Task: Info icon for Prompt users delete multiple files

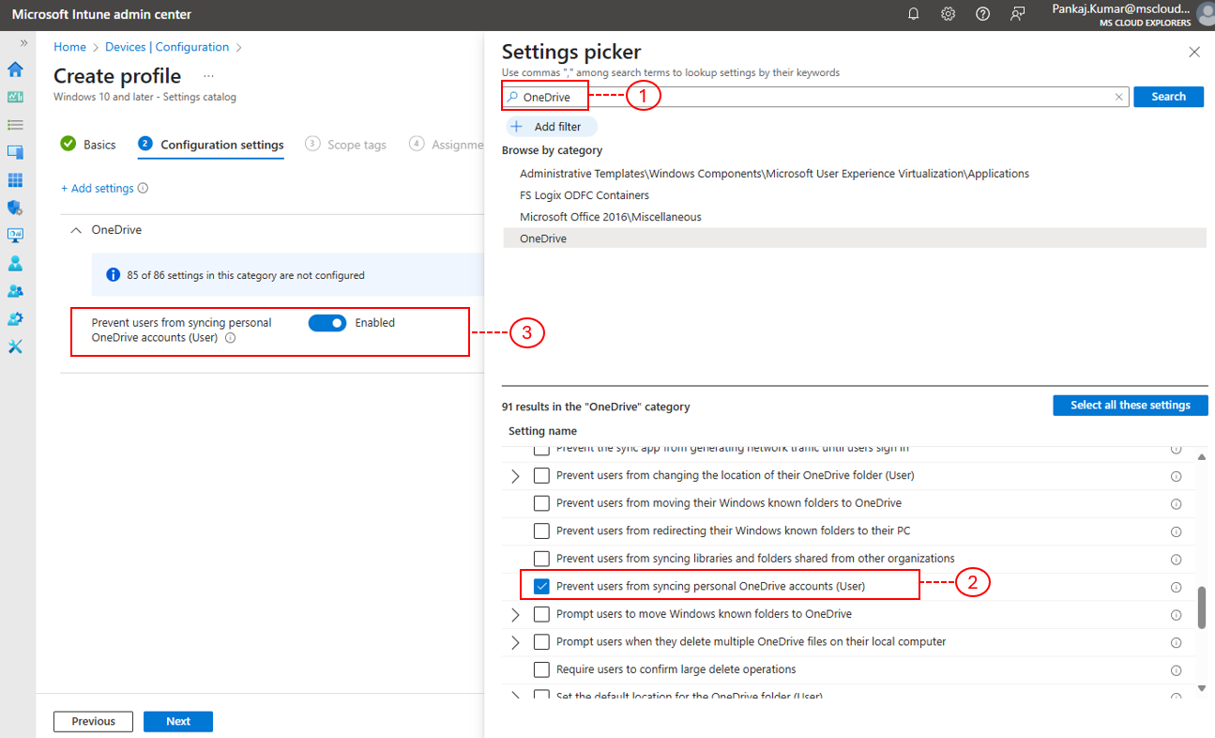Action: point(1176,643)
